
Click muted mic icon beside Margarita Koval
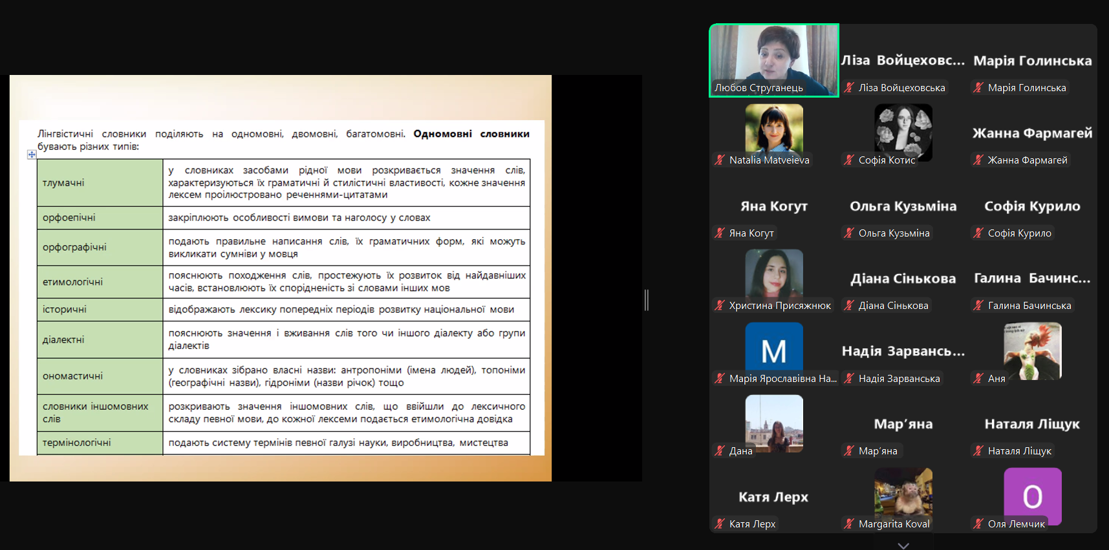(849, 524)
